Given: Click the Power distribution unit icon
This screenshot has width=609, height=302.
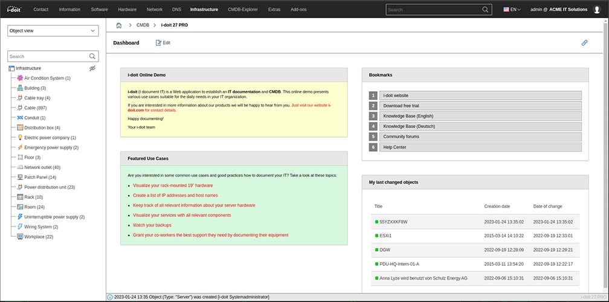Looking at the screenshot, I should (x=20, y=187).
